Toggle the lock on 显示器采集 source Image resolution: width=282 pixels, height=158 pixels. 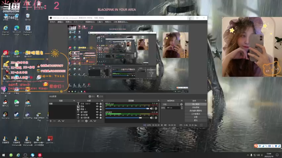[100, 118]
